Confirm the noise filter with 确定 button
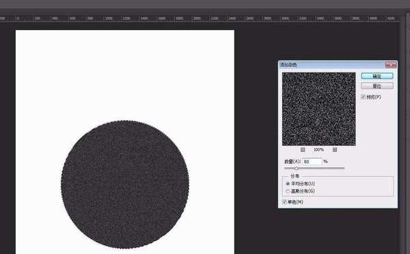The height and width of the screenshot is (254, 410). (377, 76)
